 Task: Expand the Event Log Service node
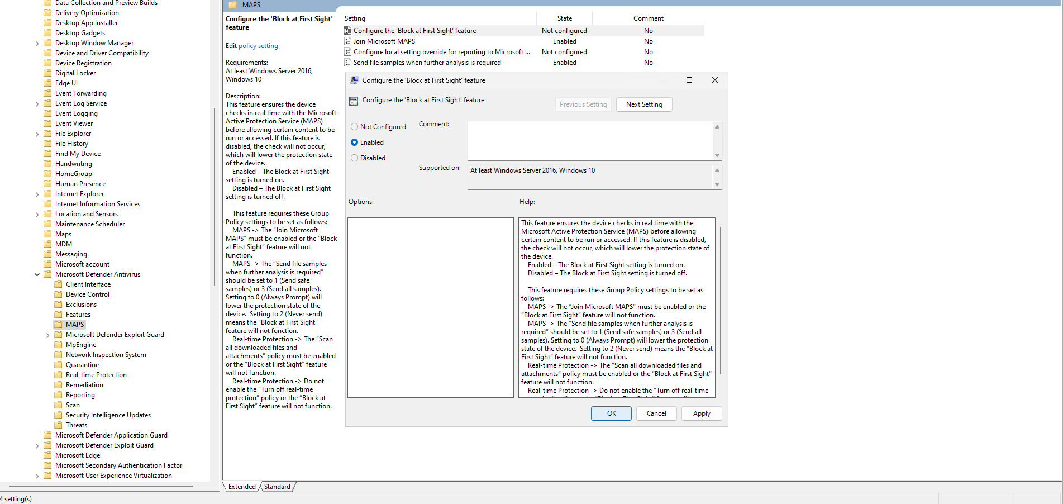(x=37, y=104)
